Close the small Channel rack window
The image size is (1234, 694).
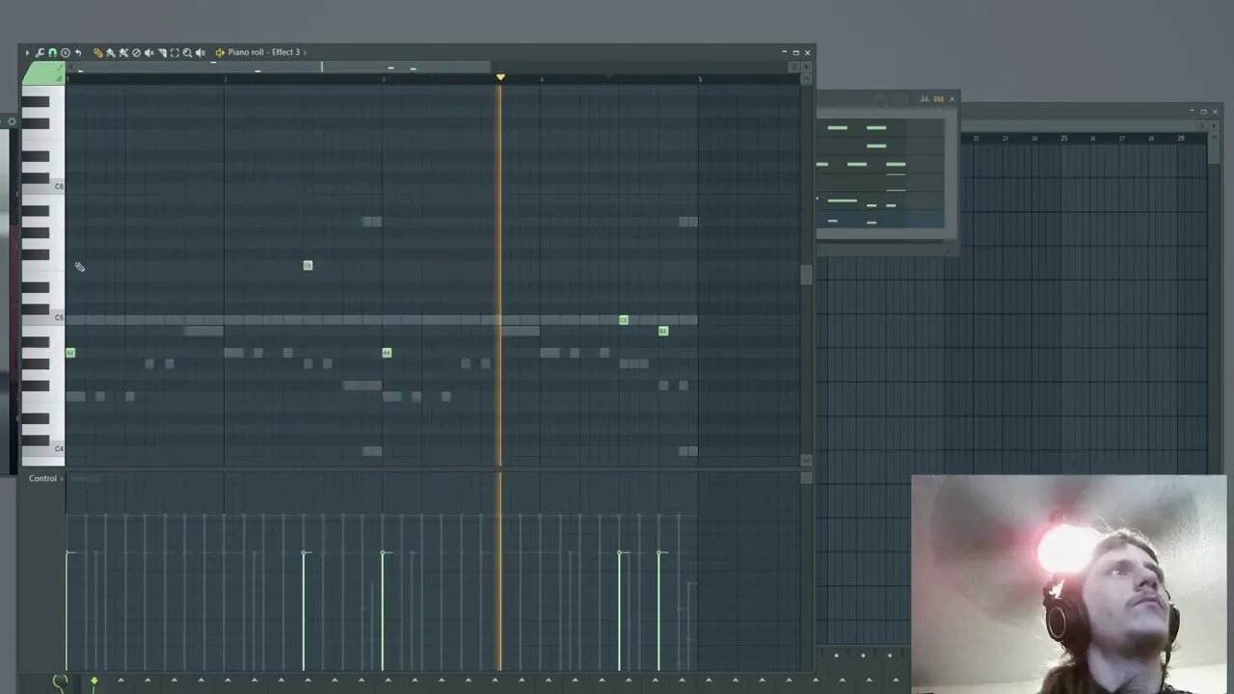(952, 99)
